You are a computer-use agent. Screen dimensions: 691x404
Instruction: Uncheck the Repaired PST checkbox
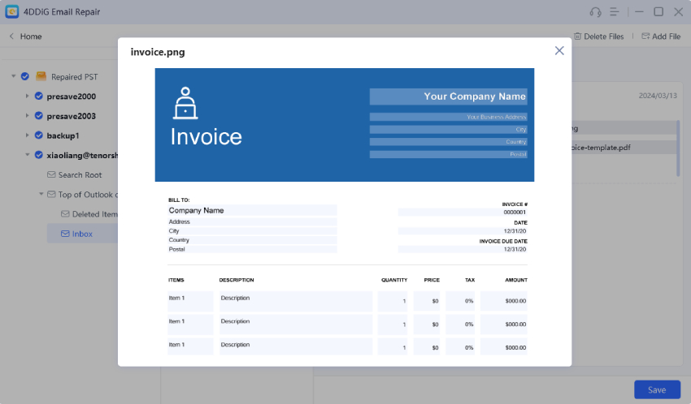pyautogui.click(x=25, y=76)
